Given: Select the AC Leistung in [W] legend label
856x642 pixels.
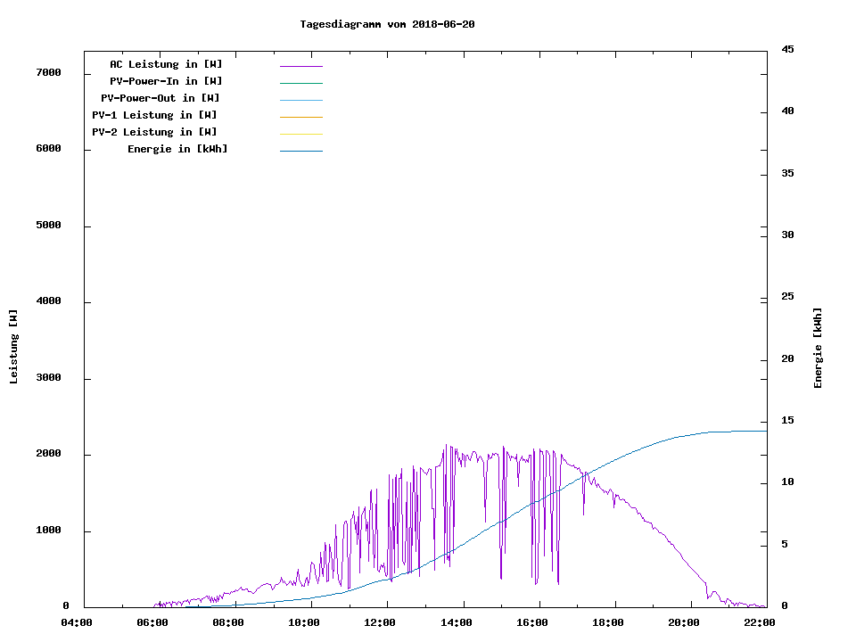Looking at the screenshot, I should click(166, 64).
